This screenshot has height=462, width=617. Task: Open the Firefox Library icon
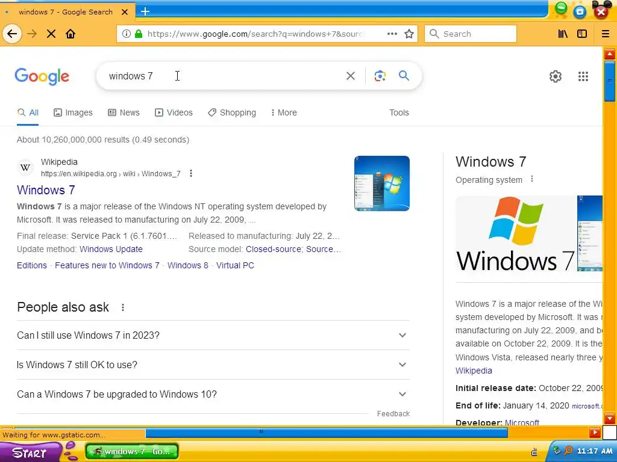tap(563, 34)
